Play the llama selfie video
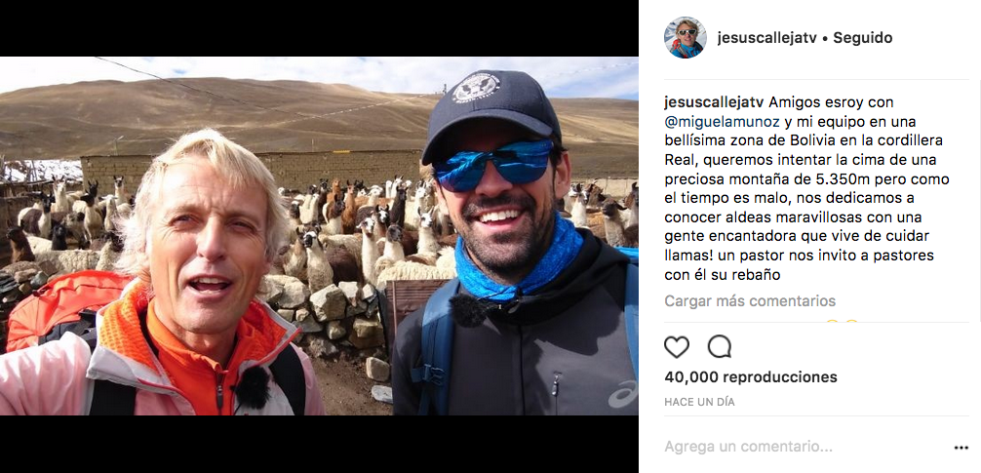This screenshot has width=981, height=473. 319,236
